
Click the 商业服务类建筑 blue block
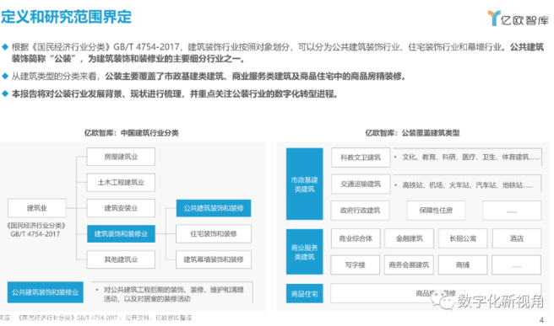click(304, 252)
